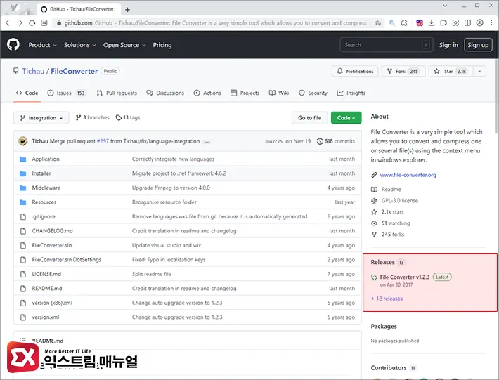Open the www.file-converter.org link

[x=408, y=175]
